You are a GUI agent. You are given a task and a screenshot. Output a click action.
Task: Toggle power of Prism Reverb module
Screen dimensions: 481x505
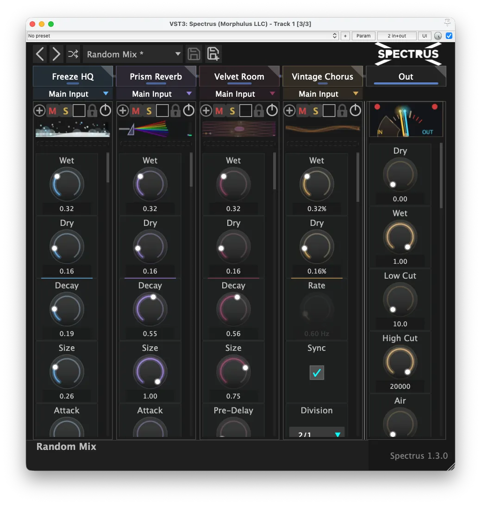pyautogui.click(x=189, y=111)
